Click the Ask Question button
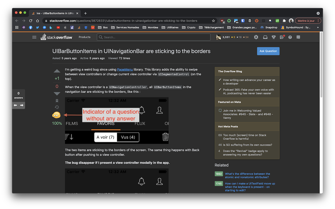 [x=268, y=51]
